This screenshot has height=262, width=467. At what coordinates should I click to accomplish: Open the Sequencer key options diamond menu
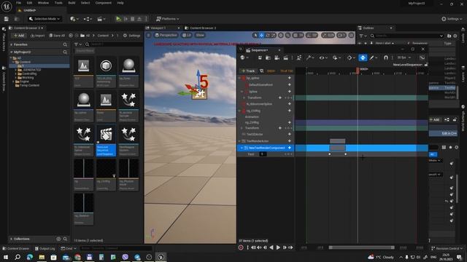tap(351, 58)
